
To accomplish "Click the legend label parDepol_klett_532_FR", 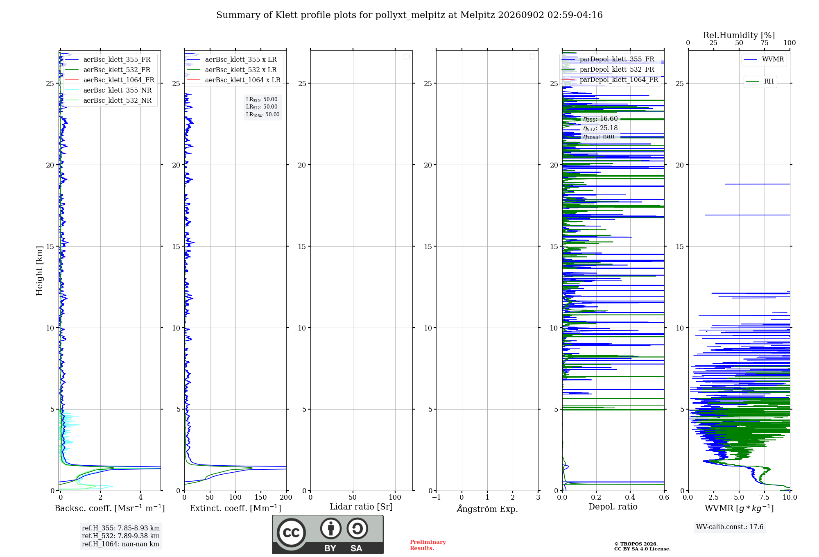I will pos(617,69).
